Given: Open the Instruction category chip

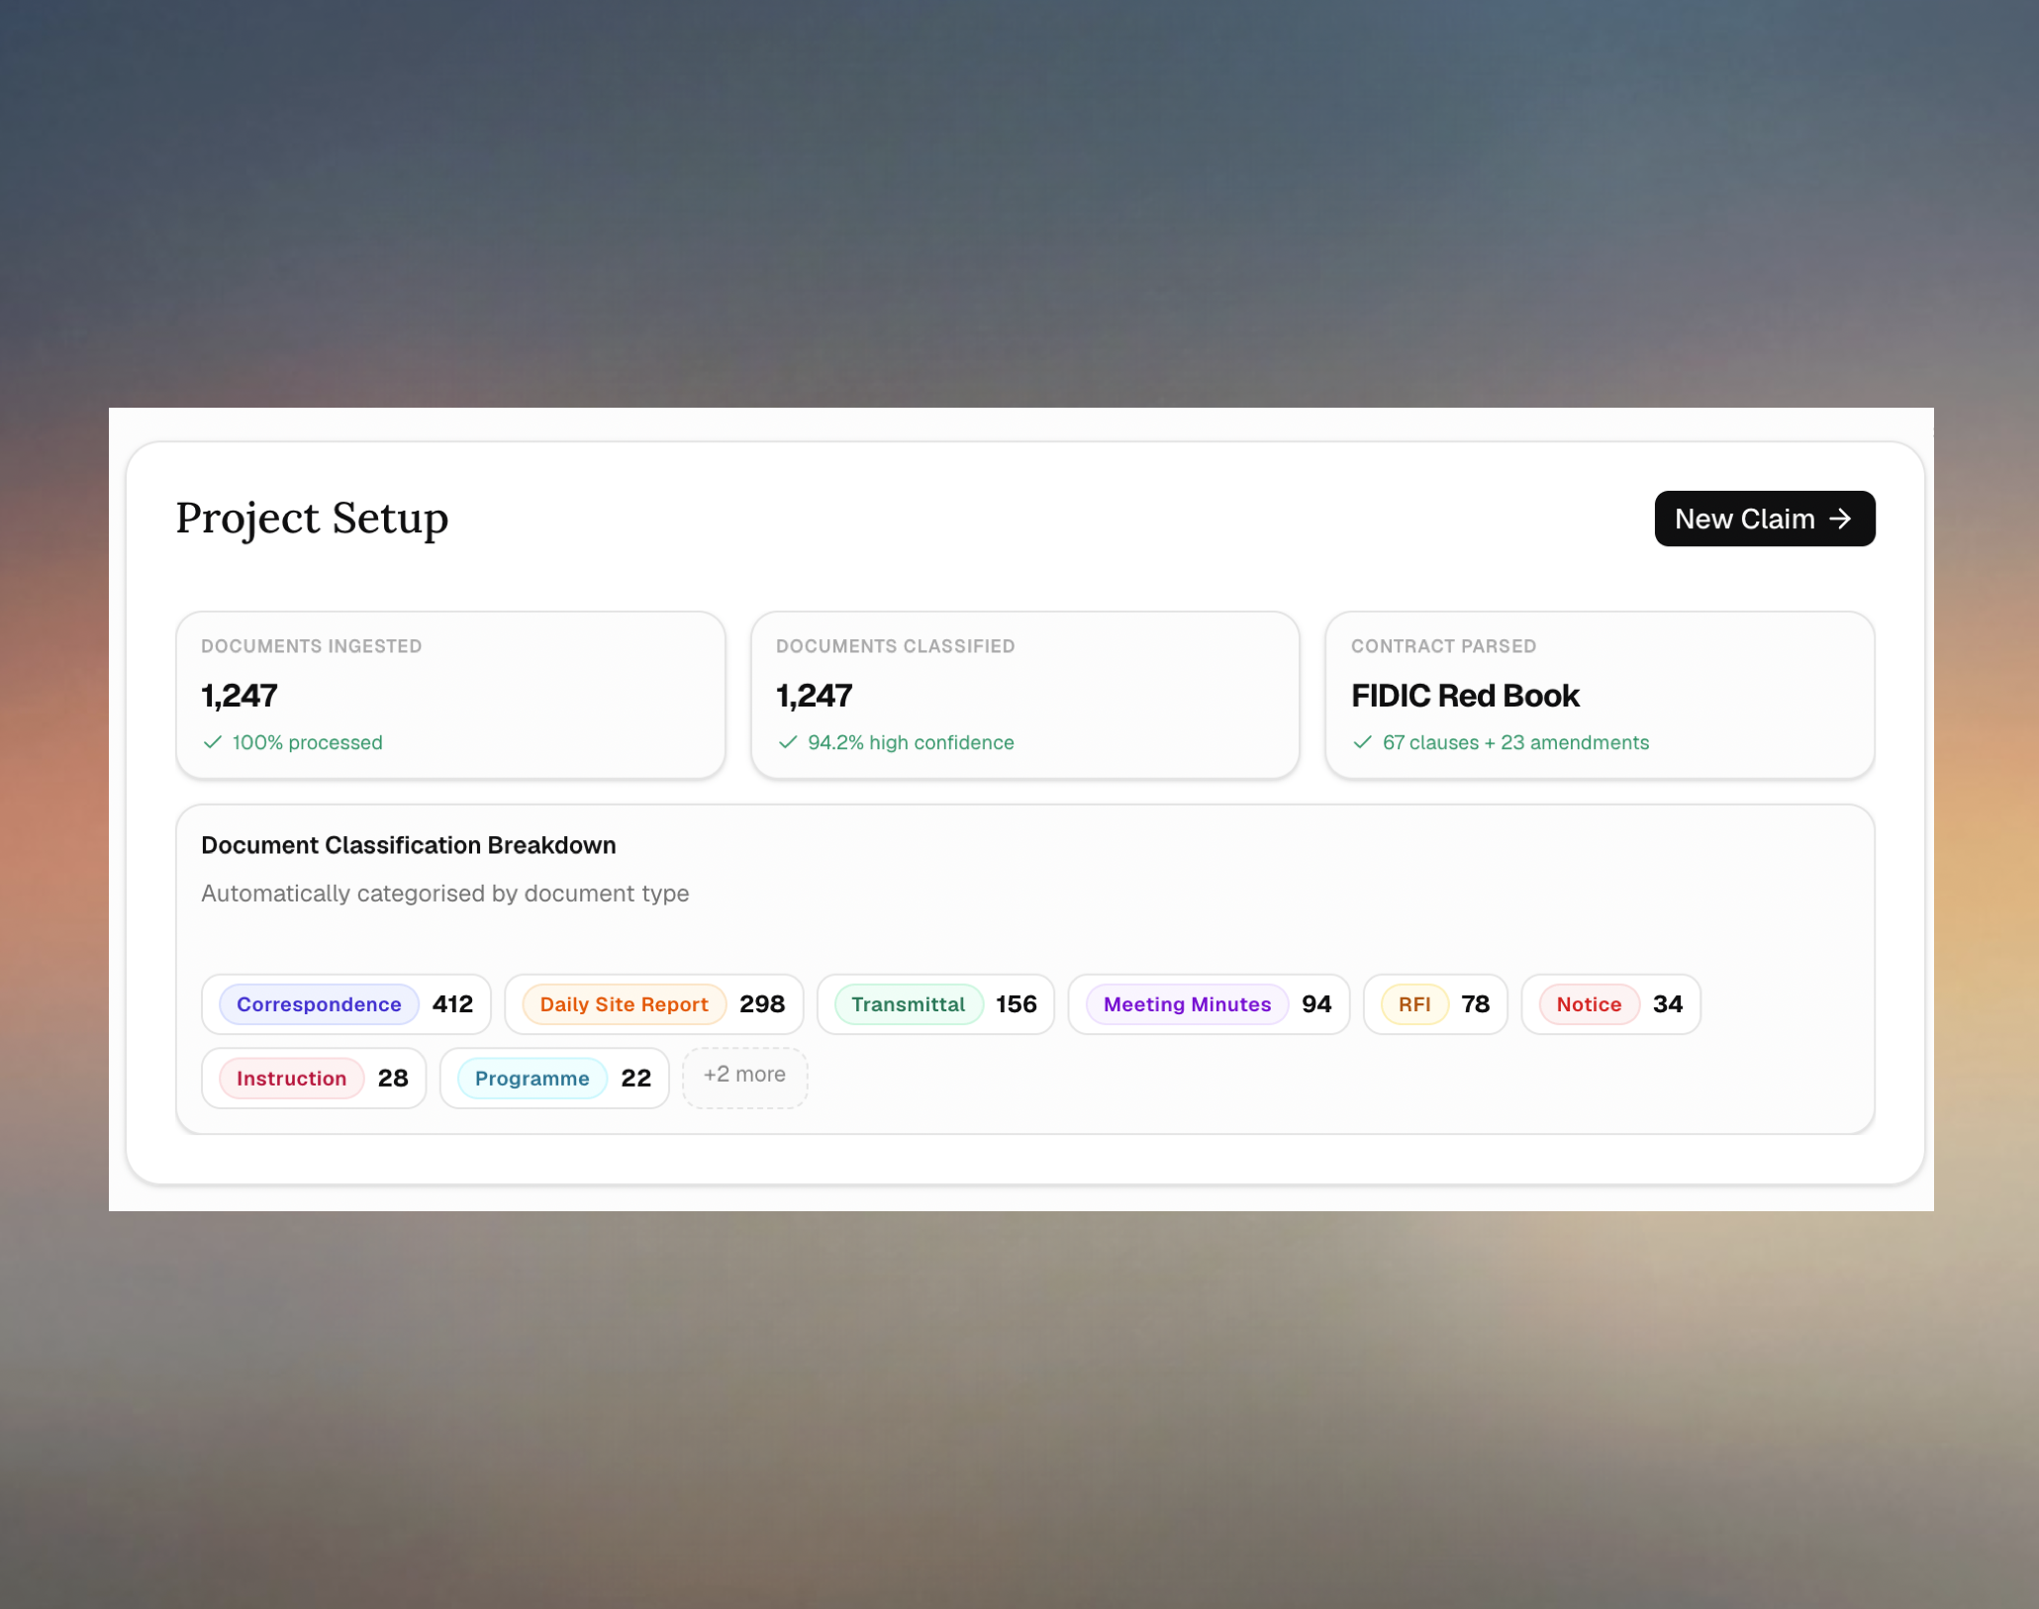Looking at the screenshot, I should pyautogui.click(x=291, y=1079).
